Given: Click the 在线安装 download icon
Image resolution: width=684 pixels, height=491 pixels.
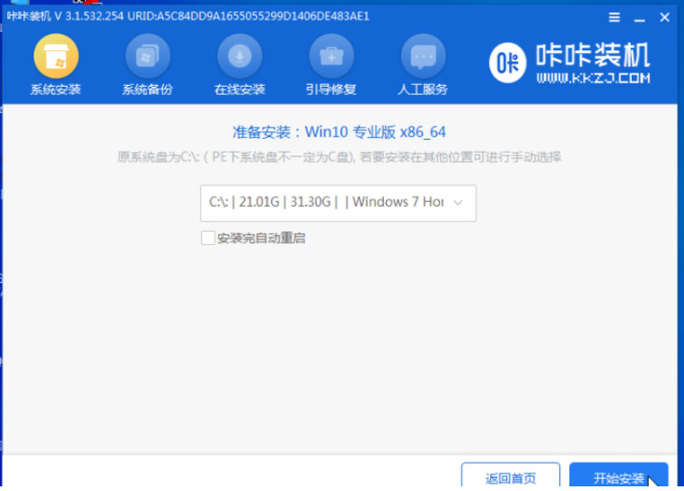Looking at the screenshot, I should [239, 58].
